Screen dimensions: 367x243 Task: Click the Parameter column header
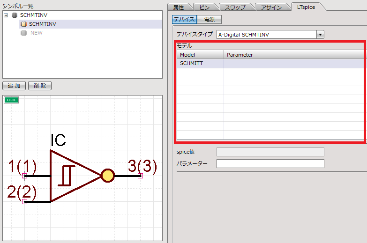click(x=294, y=55)
